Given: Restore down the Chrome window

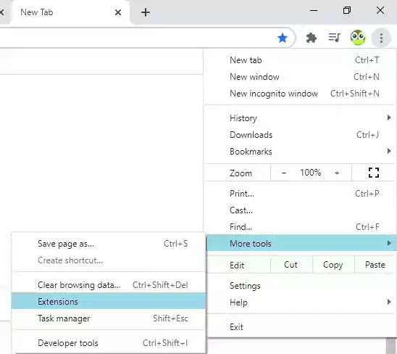Looking at the screenshot, I should (x=347, y=10).
